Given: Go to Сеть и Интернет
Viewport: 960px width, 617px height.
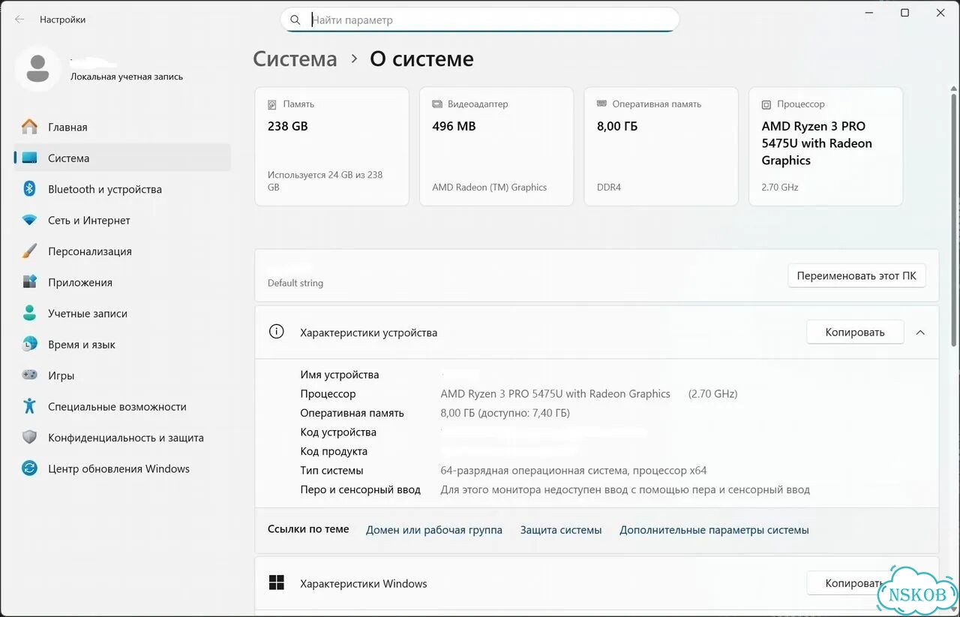Looking at the screenshot, I should 122,221.
